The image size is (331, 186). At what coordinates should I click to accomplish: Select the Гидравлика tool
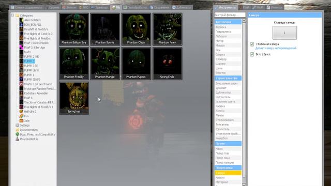coord(228,32)
